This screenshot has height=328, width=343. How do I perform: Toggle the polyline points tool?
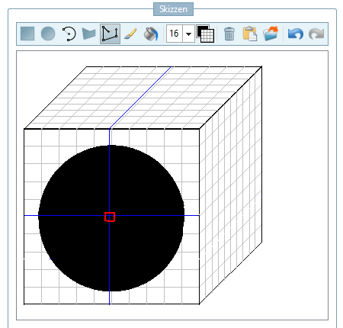110,34
